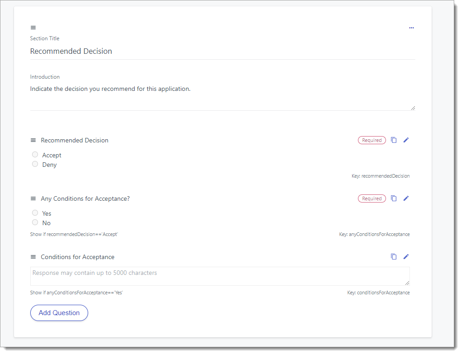This screenshot has height=354, width=461.
Task: Copy the Any Conditions for Acceptance question
Action: coord(394,198)
